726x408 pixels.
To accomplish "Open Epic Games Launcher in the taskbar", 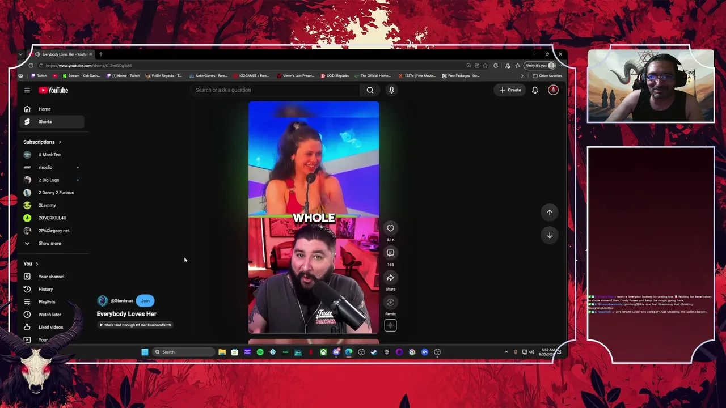I will click(387, 352).
